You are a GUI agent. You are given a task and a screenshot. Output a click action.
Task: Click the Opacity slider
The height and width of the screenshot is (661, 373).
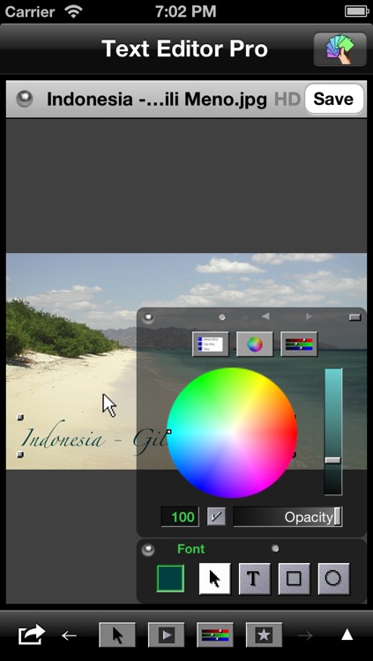pos(287,516)
